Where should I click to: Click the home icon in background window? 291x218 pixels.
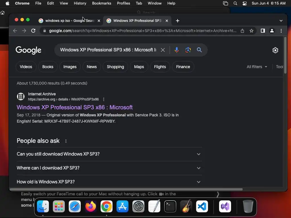tap(2, 13)
